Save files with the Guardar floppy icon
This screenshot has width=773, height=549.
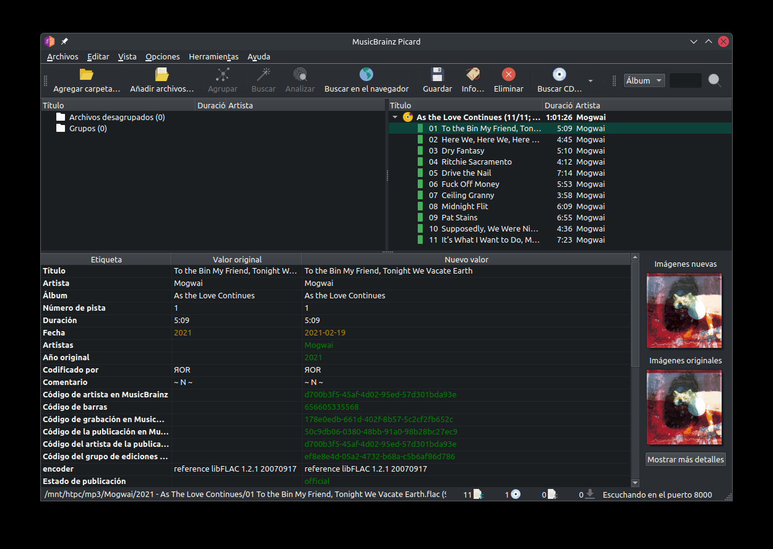coord(437,75)
